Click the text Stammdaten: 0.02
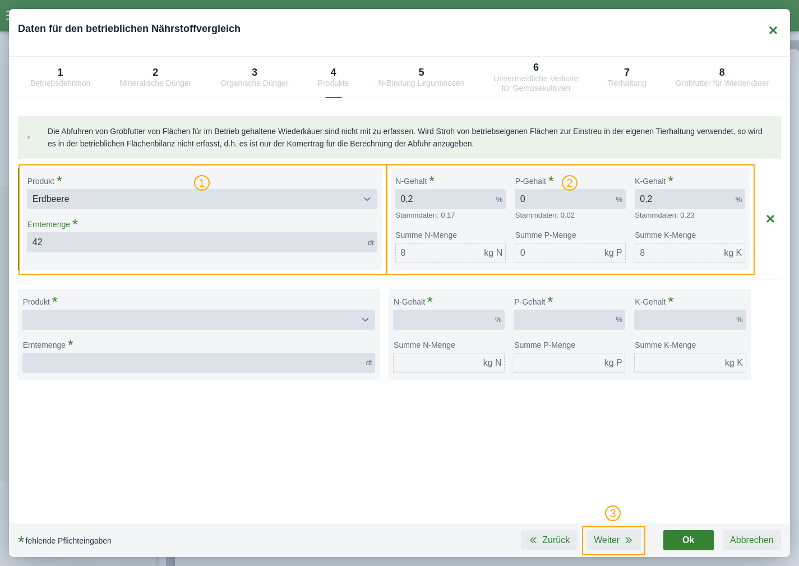799x566 pixels. 545,215
